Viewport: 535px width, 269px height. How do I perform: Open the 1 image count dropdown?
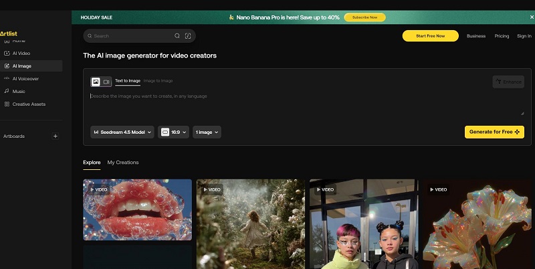pyautogui.click(x=207, y=132)
